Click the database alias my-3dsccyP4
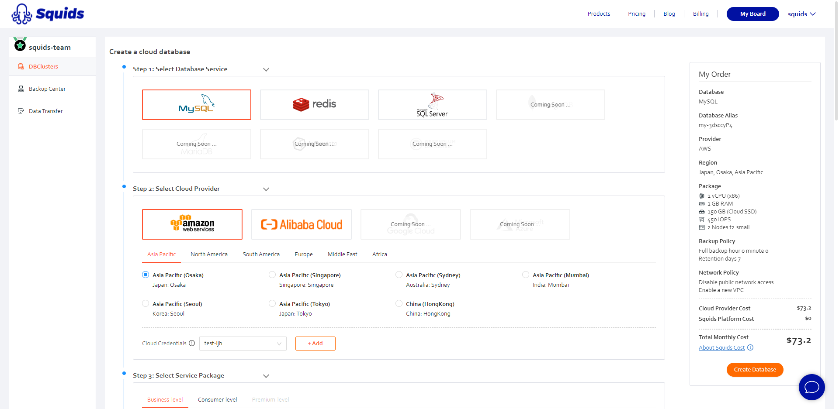The height and width of the screenshot is (409, 839). (x=715, y=125)
